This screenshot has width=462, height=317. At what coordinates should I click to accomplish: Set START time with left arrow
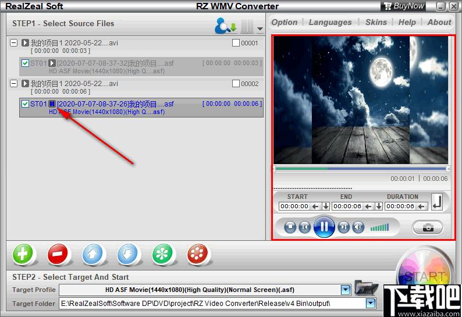click(x=315, y=206)
